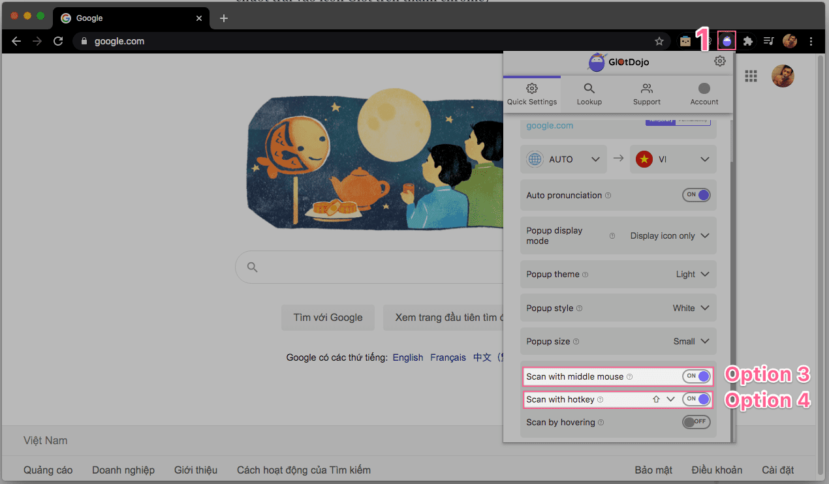This screenshot has height=484, width=829.
Task: Click help icon beside Scan by hovering
Action: click(601, 422)
